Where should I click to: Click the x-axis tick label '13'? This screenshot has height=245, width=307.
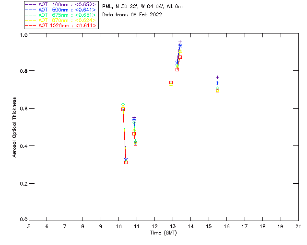coord(173,226)
